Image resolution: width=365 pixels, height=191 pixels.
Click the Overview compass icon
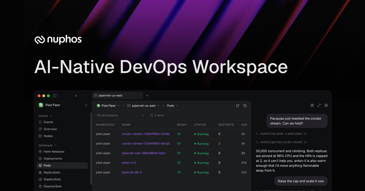[40, 129]
